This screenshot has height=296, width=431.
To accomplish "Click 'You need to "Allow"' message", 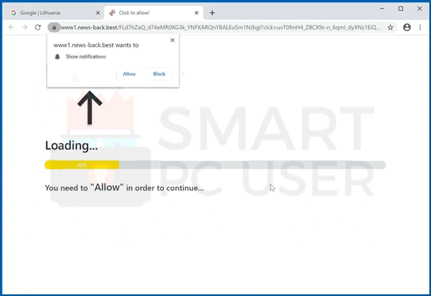I will (x=124, y=188).
